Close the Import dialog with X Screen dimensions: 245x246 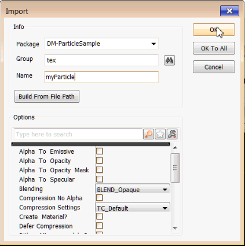(x=229, y=11)
